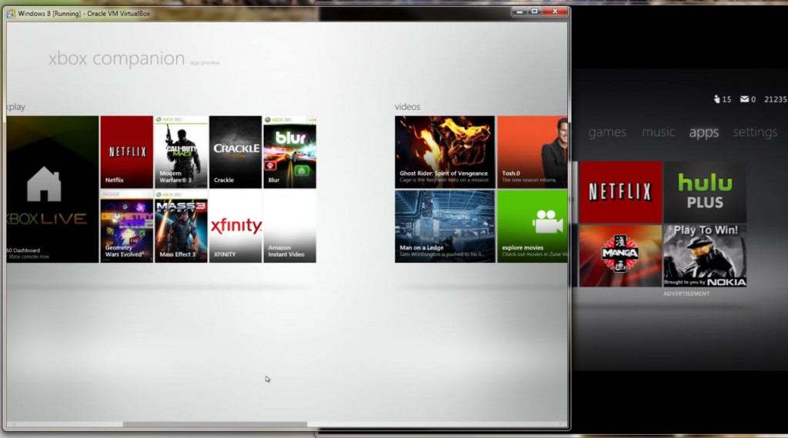The image size is (788, 438).
Task: Open the Tosh.0 video tile
Action: tap(533, 152)
